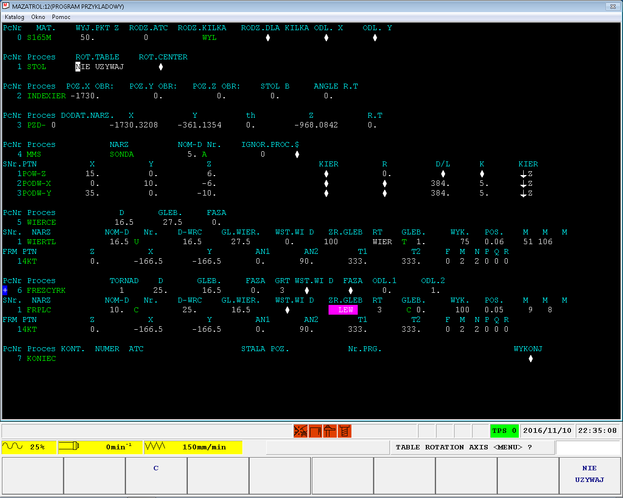Select the FRPLC tool entry
The height and width of the screenshot is (498, 623).
39,310
